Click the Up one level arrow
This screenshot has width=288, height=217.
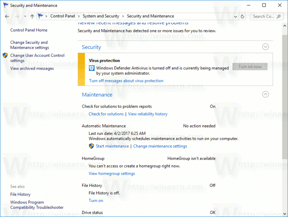32,16
